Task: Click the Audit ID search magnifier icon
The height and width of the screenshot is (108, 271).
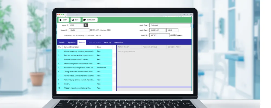Action: click(86, 25)
